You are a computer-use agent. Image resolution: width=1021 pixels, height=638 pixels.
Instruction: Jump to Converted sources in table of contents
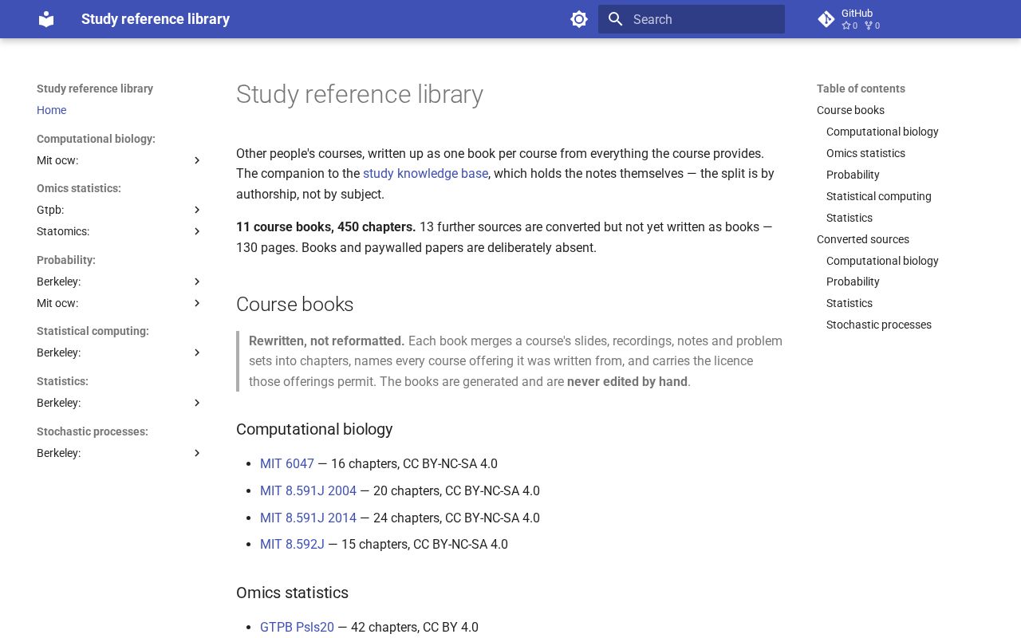click(x=863, y=239)
